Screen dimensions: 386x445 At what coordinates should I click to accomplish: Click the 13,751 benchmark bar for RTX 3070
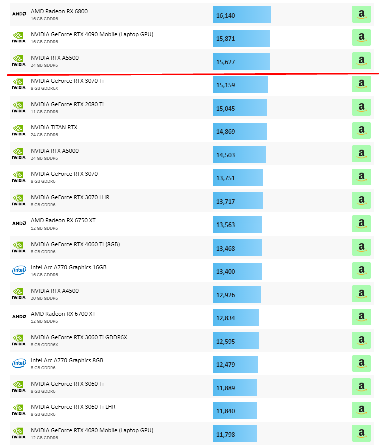(238, 178)
